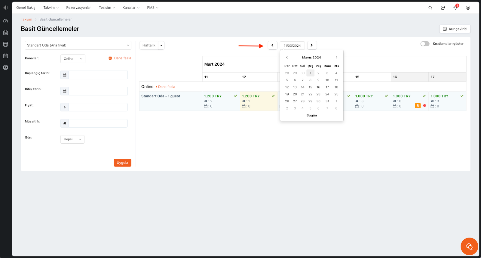
Task: Click Bugün in the date picker
Action: click(x=311, y=115)
